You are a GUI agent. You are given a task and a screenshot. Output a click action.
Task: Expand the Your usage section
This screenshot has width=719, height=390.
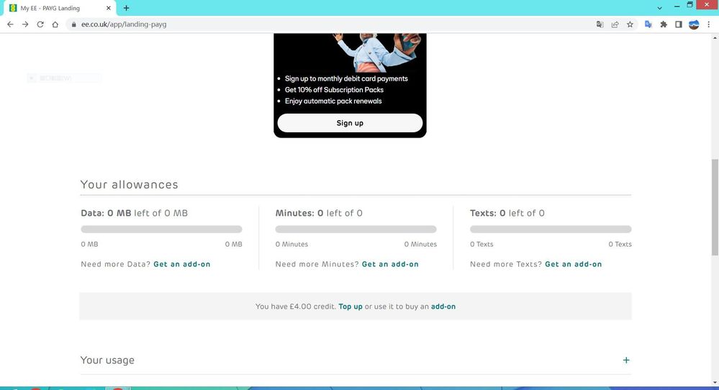tap(625, 360)
